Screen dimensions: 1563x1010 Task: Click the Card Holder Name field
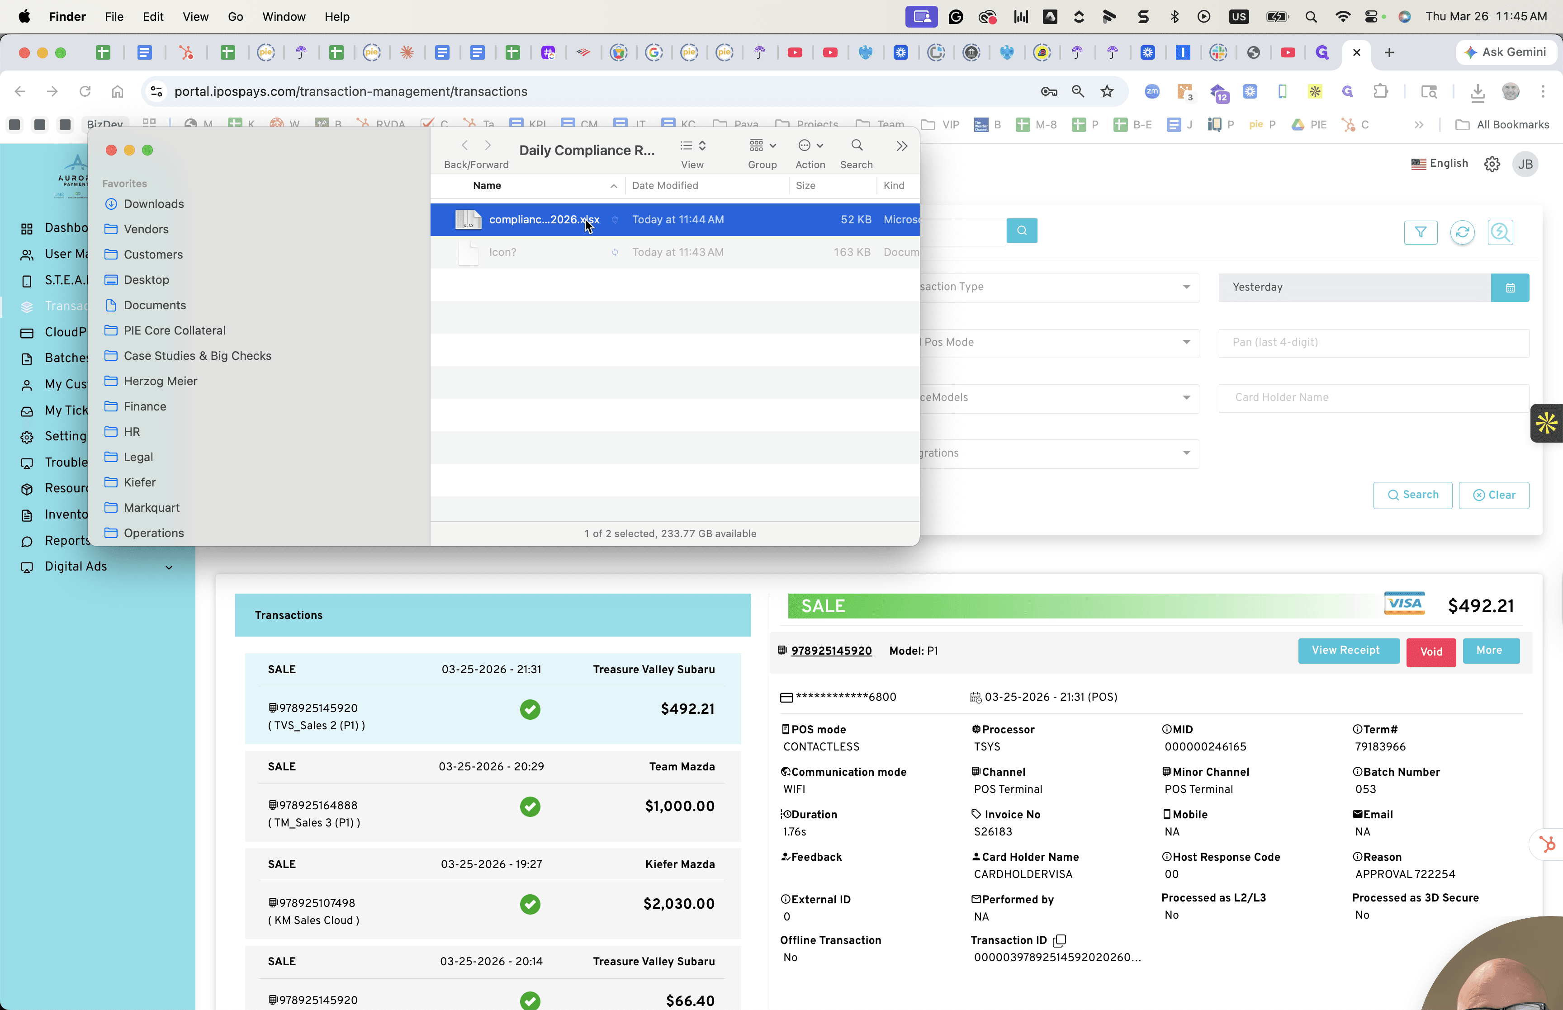point(1374,397)
